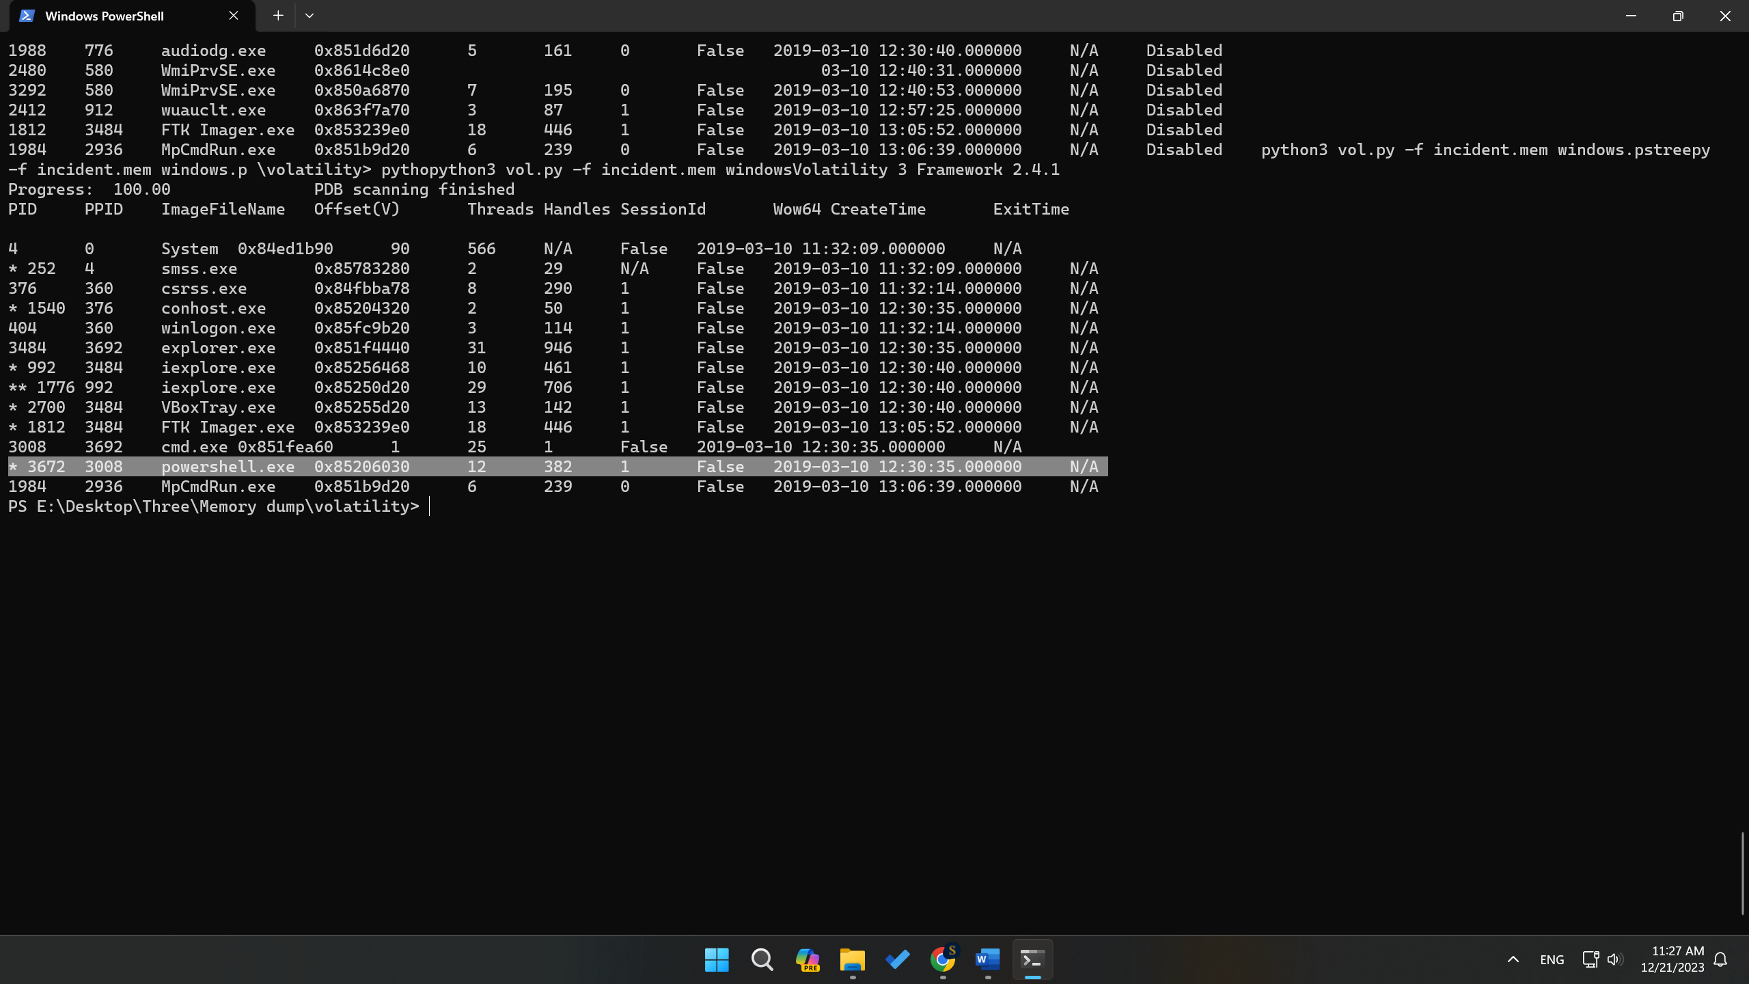Open taskbar Search
Image resolution: width=1749 pixels, height=984 pixels.
762,960
